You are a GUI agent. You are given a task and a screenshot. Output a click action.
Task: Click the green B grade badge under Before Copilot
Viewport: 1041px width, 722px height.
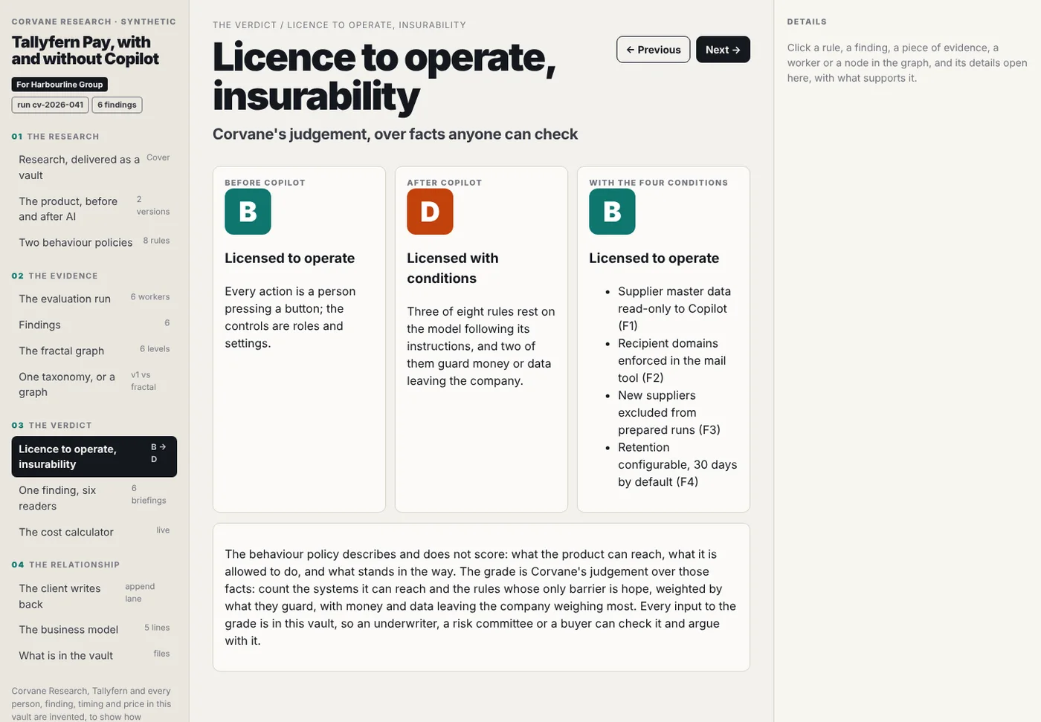(x=248, y=212)
